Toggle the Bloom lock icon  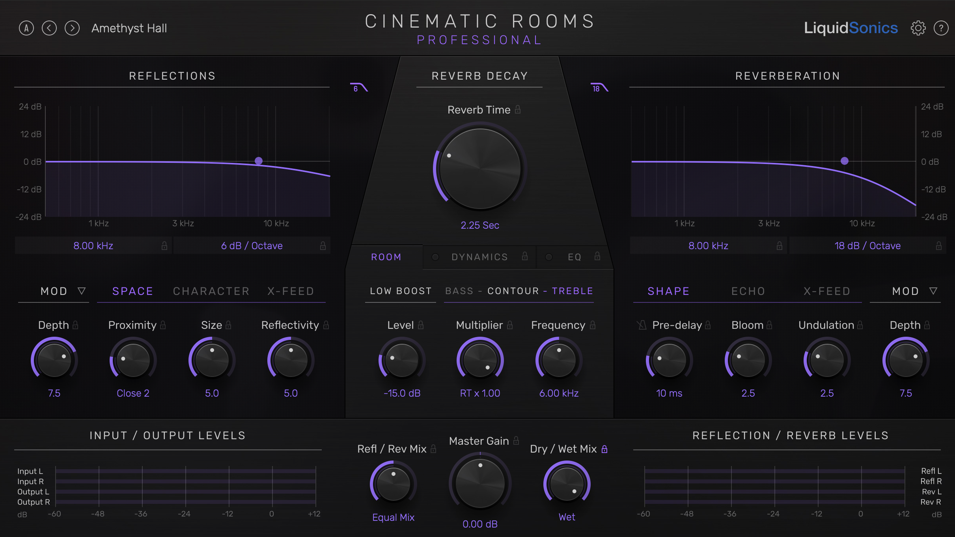[x=769, y=325]
